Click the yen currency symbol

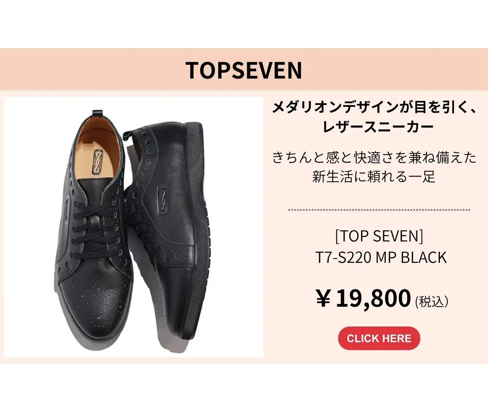pos(323,298)
